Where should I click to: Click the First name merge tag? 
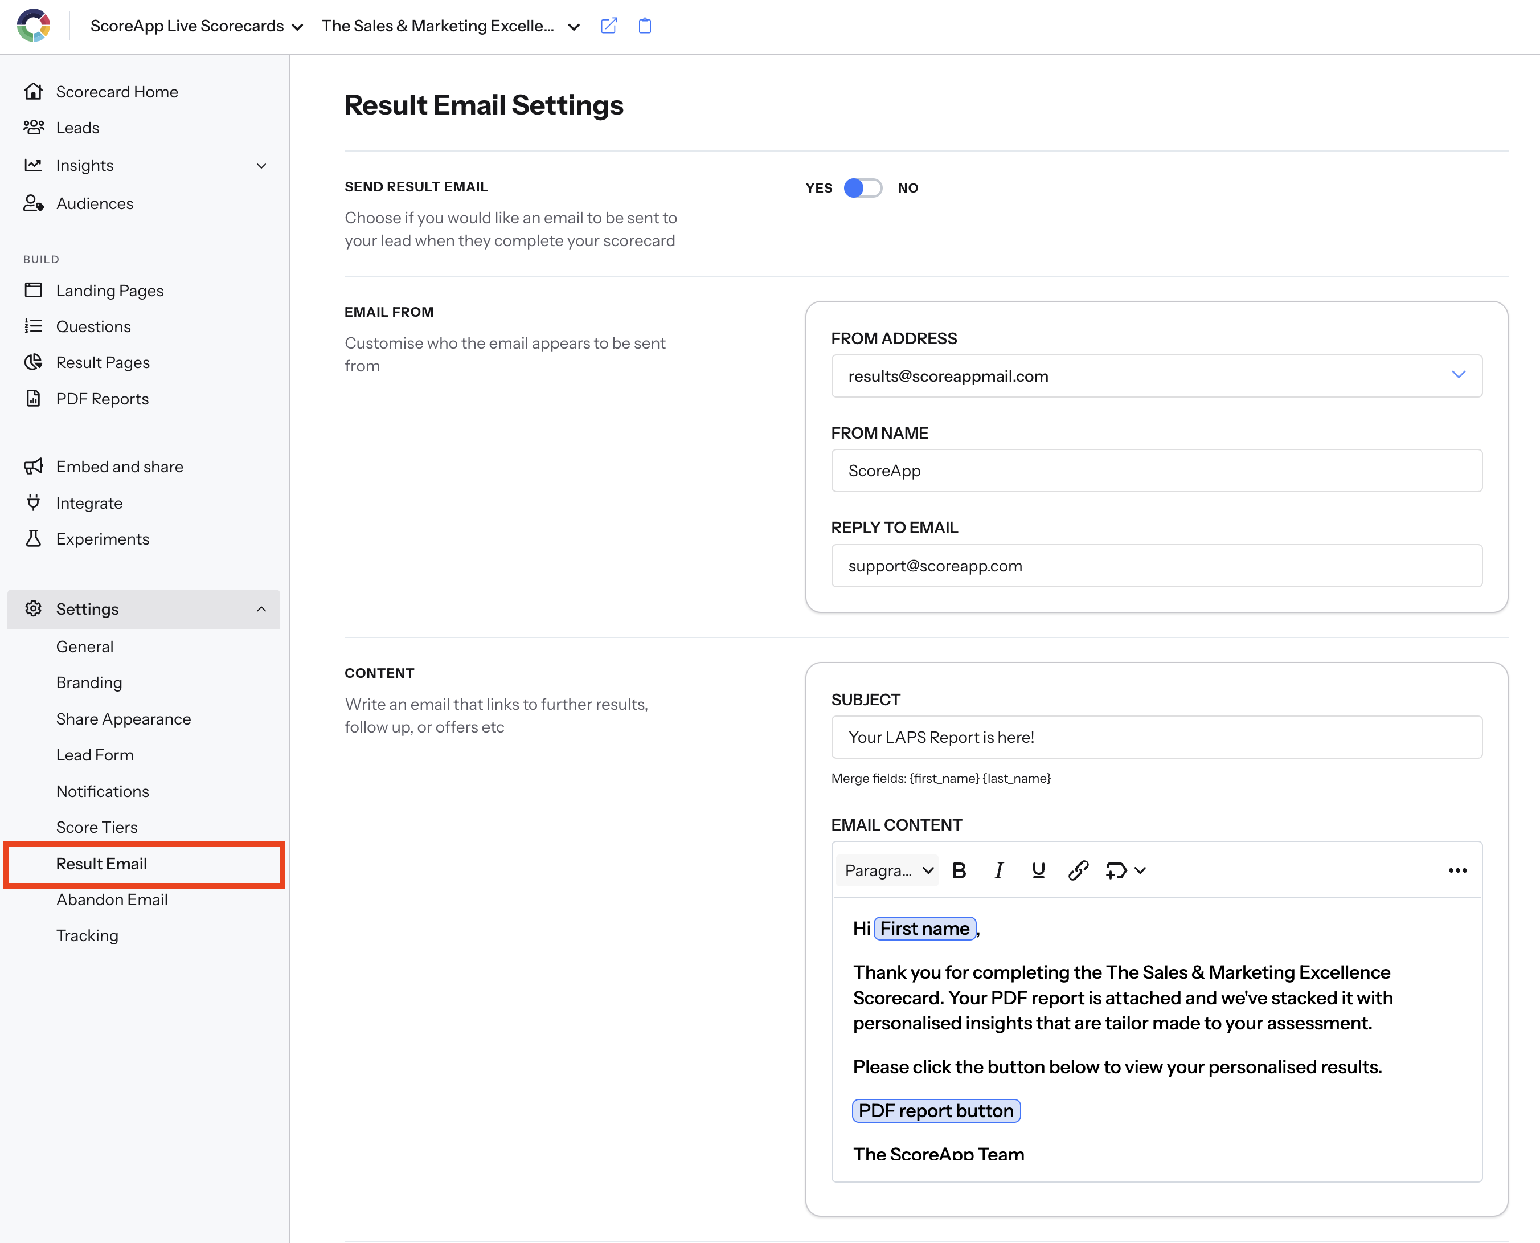[x=924, y=928]
